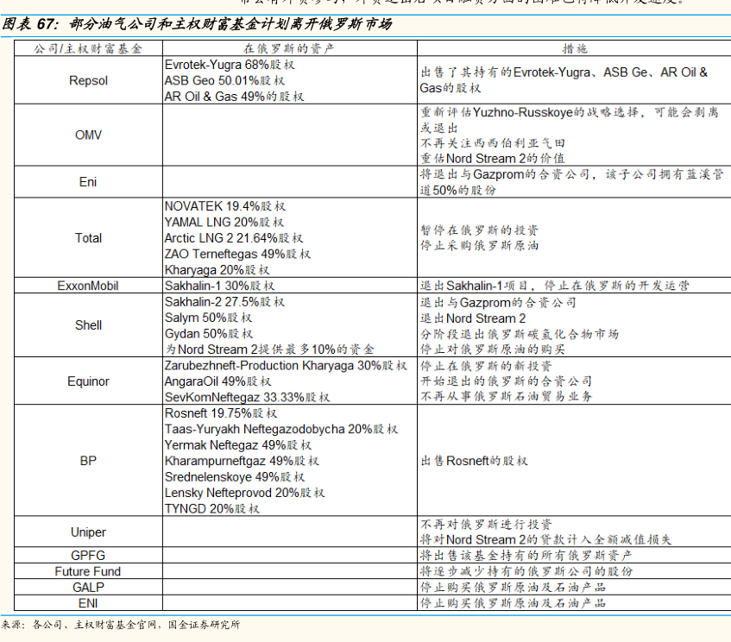Select the line 不再关注西西伯利亚气田

(x=493, y=143)
